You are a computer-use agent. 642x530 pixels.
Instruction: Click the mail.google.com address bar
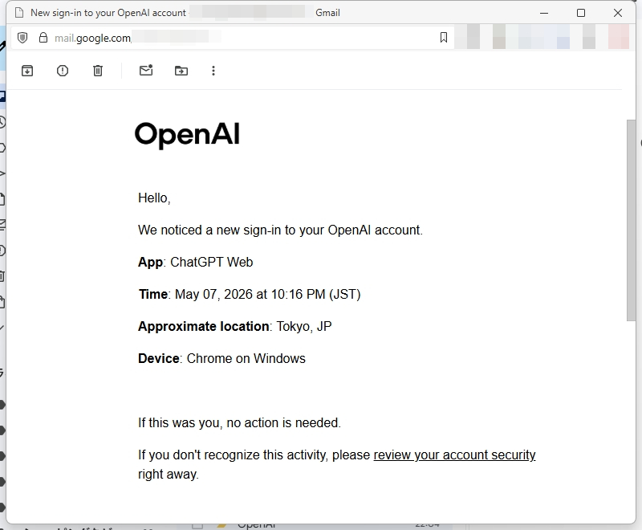click(233, 38)
